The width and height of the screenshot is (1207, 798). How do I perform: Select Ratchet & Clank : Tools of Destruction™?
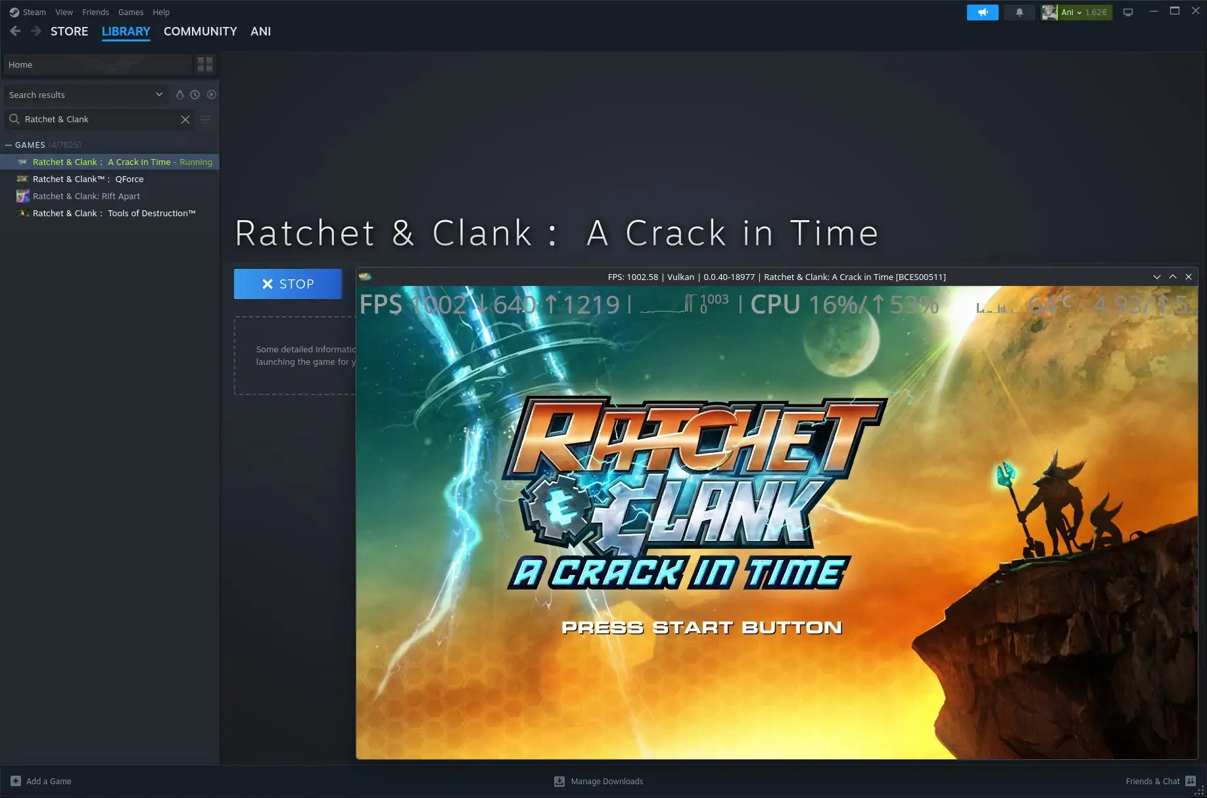point(110,213)
